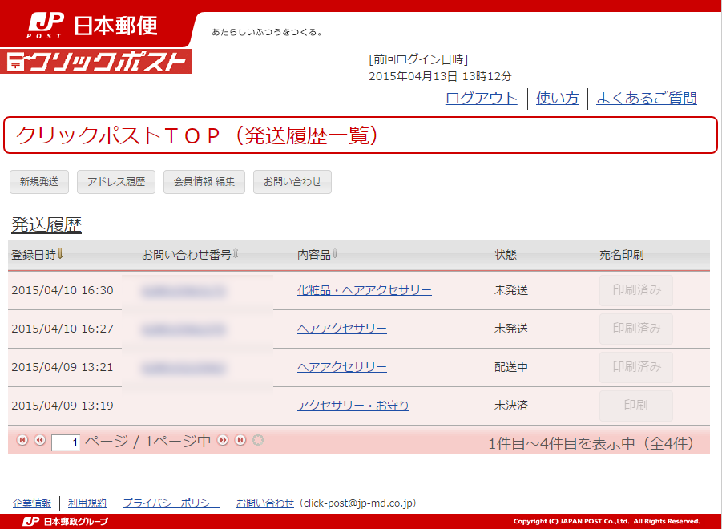Go to last page with pager icon
Viewport: 722px width, 529px height.
(x=240, y=440)
